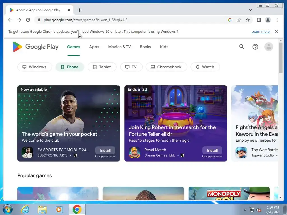The width and height of the screenshot is (287, 215).
Task: Install Royal Match
Action: [212, 150]
